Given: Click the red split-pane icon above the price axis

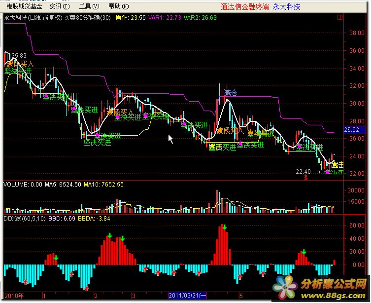Looking at the screenshot, I should tap(340, 17).
